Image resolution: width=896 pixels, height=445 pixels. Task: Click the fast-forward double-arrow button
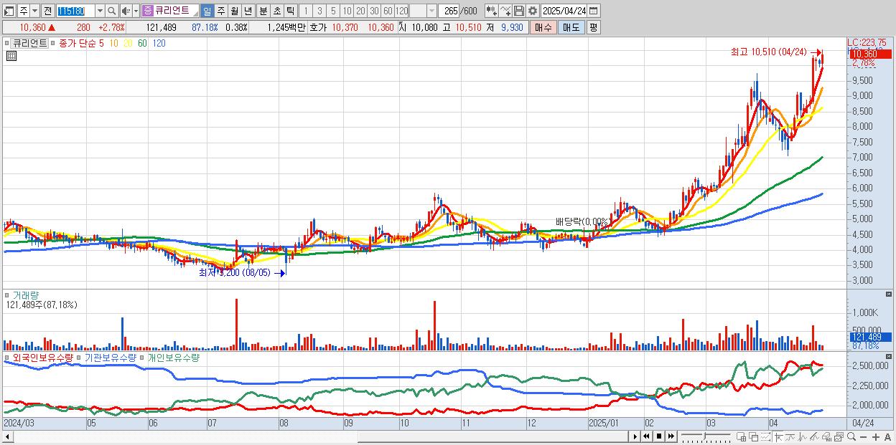click(x=671, y=436)
